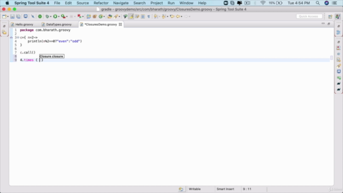Screen dimensions: 343x193
Task: Click Writable in the status bar
Action: [x=195, y=189]
